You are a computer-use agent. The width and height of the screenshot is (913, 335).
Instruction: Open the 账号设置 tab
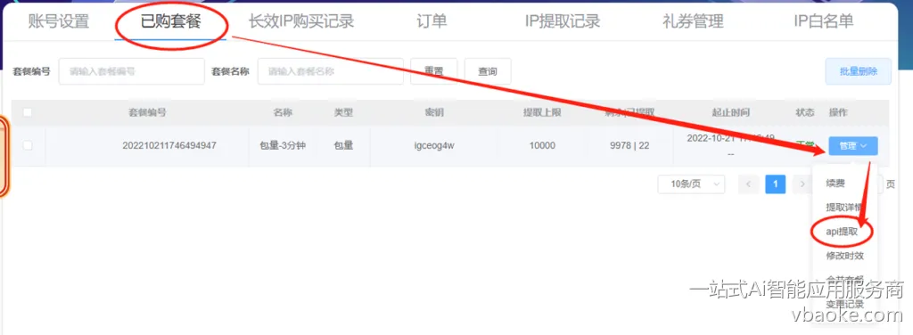58,22
